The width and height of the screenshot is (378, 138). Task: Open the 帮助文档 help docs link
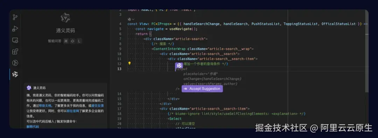[45, 106]
